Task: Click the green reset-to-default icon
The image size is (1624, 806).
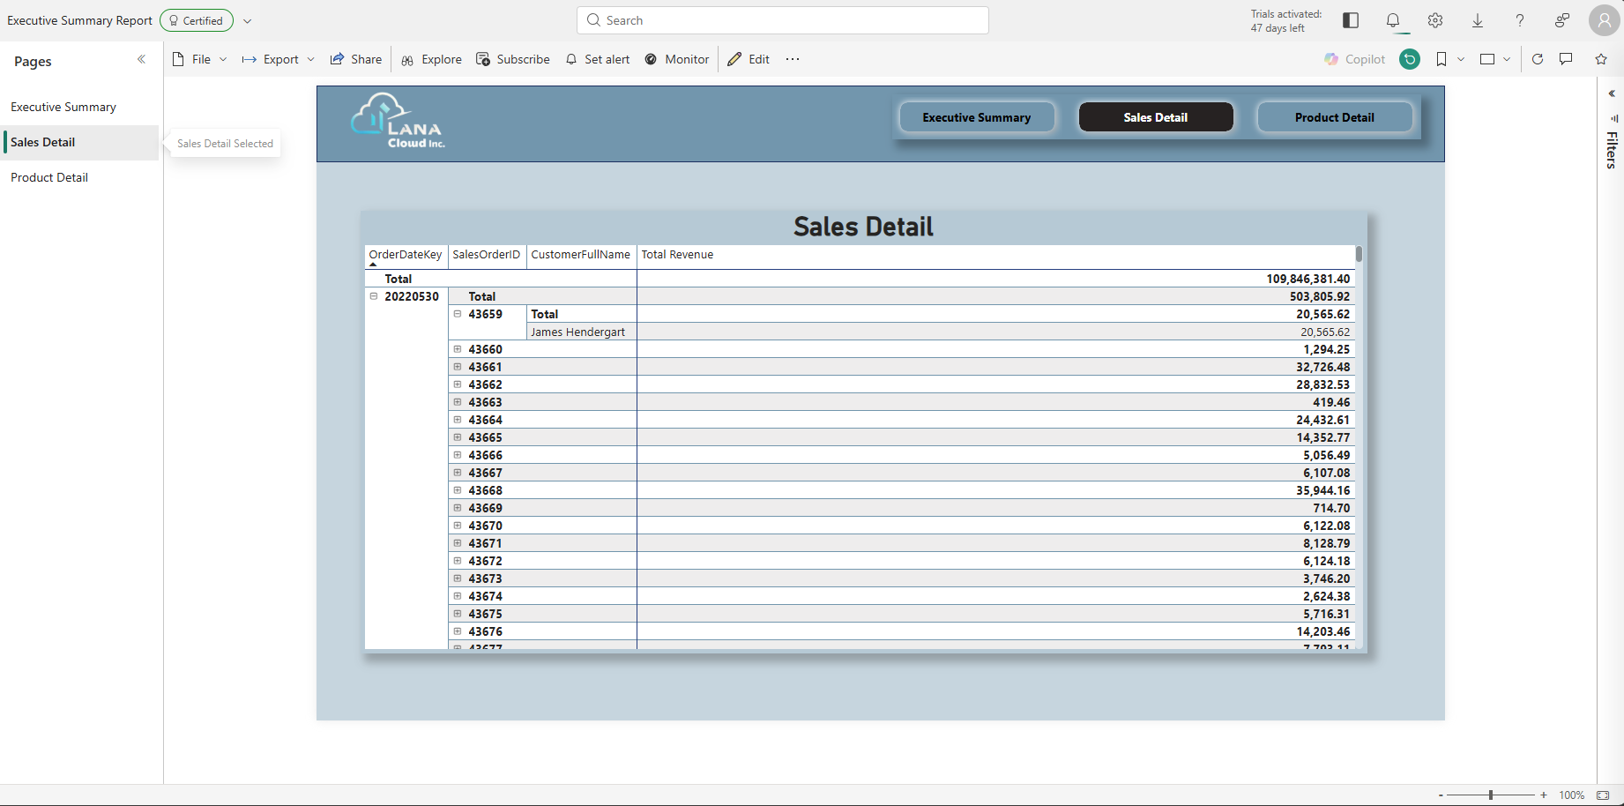Action: [x=1410, y=59]
